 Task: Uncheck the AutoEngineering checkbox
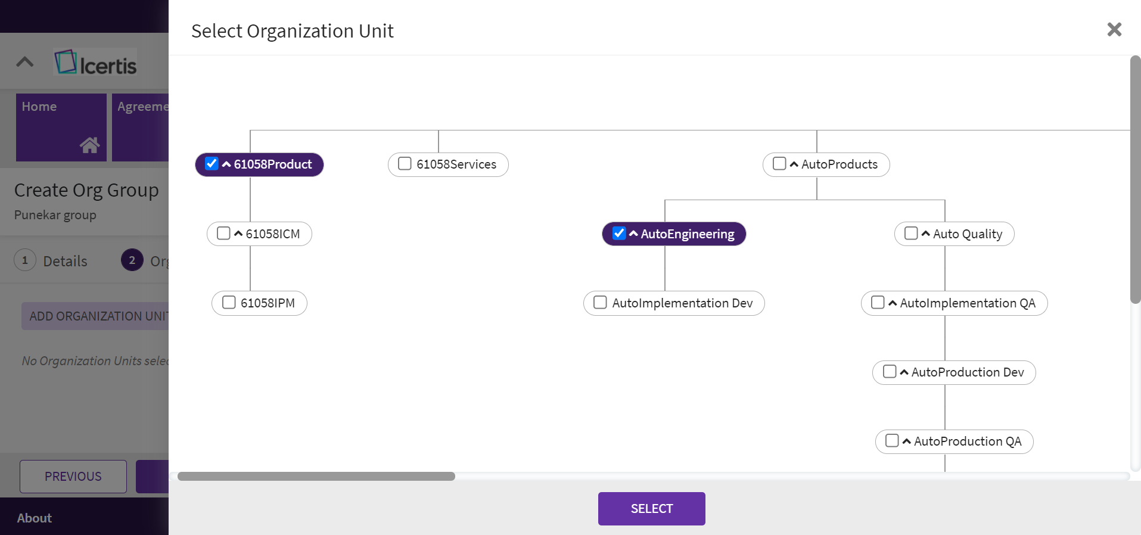click(x=619, y=234)
